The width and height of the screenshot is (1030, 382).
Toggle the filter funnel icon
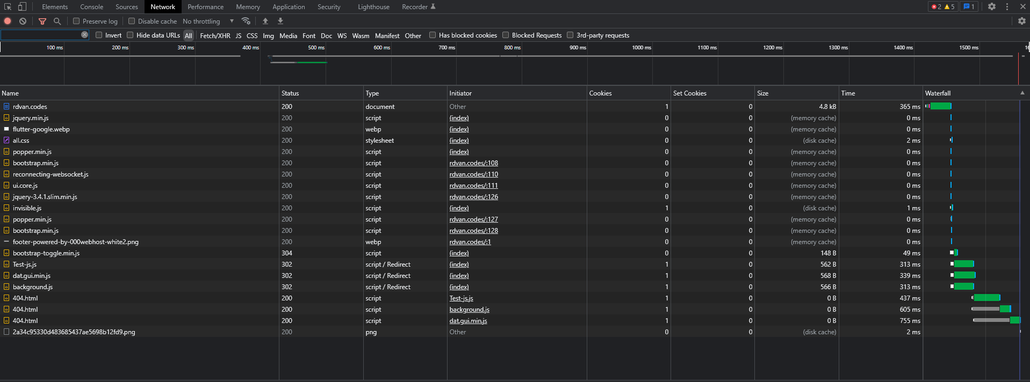pos(42,21)
